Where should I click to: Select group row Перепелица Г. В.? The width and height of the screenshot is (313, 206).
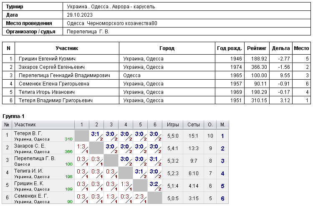[x=115, y=161]
